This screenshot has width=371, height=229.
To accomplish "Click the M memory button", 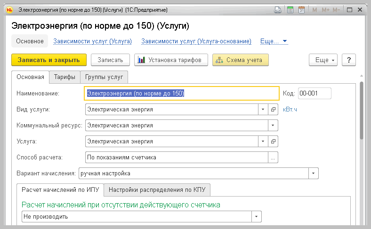I will (x=315, y=10).
